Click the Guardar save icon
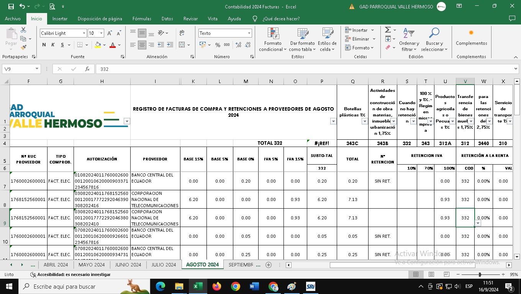The width and height of the screenshot is (521, 294). pyautogui.click(x=11, y=7)
